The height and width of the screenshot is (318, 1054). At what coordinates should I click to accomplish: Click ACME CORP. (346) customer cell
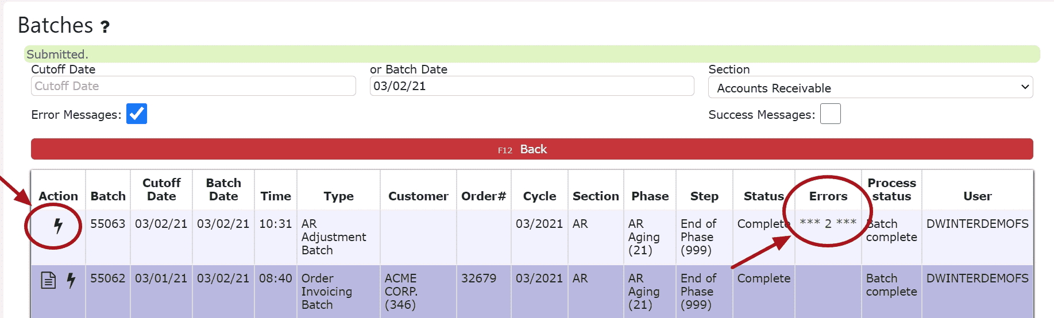[401, 291]
